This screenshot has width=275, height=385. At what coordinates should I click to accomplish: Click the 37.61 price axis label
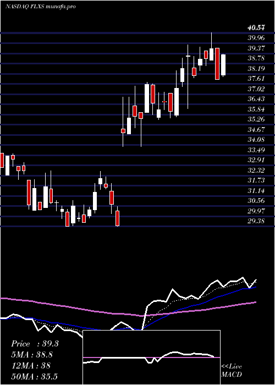pos(256,79)
